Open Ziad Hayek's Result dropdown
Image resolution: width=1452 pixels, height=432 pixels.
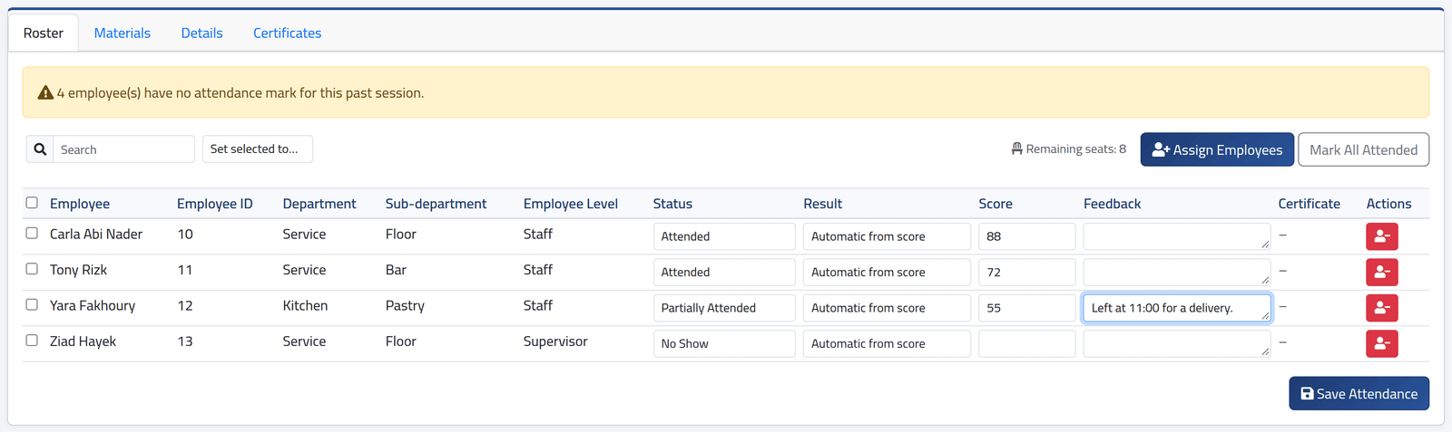click(887, 343)
